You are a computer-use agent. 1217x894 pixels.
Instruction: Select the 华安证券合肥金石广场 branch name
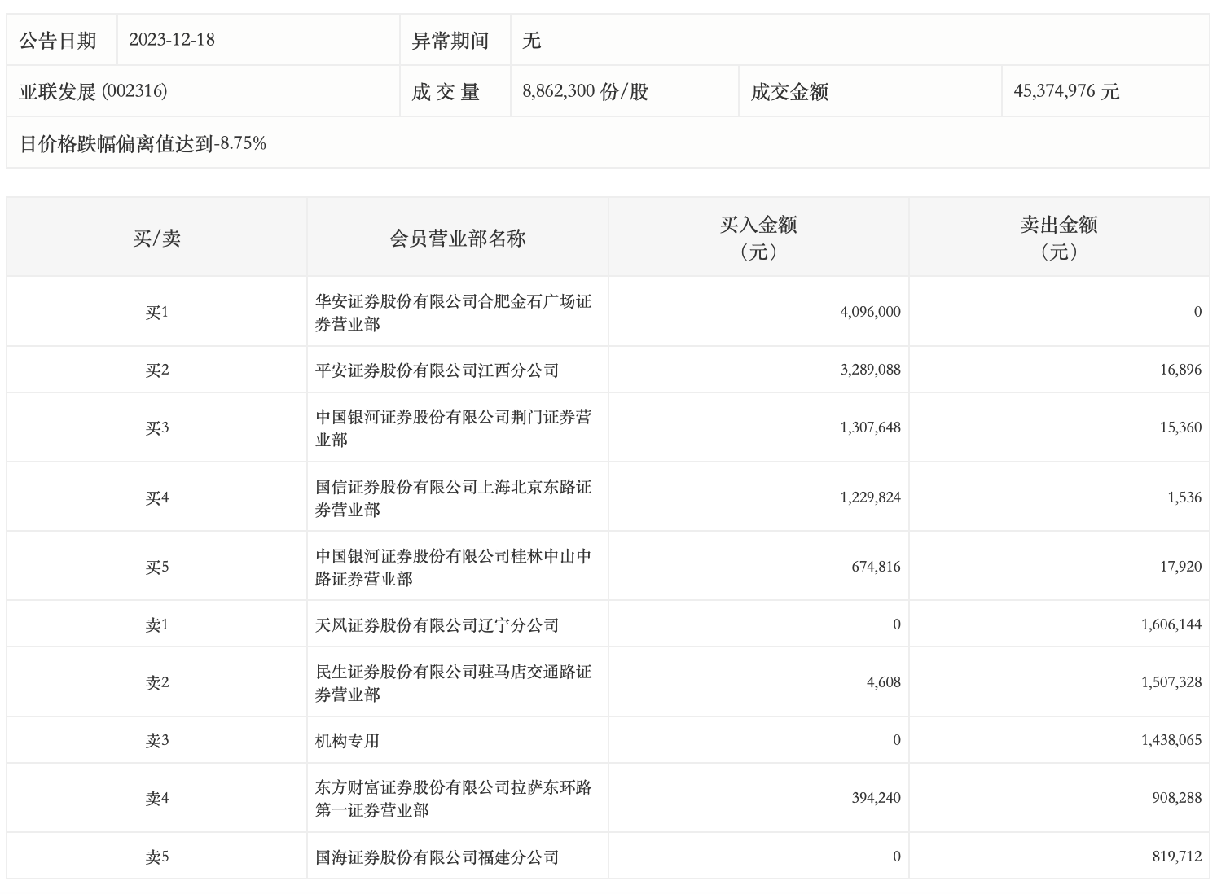coord(453,313)
